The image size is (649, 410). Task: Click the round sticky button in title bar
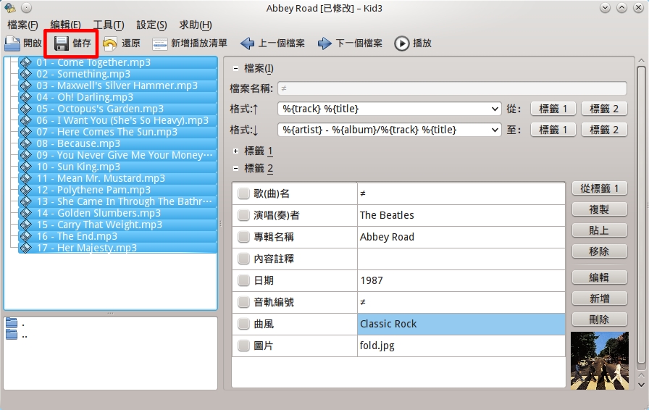(x=26, y=7)
